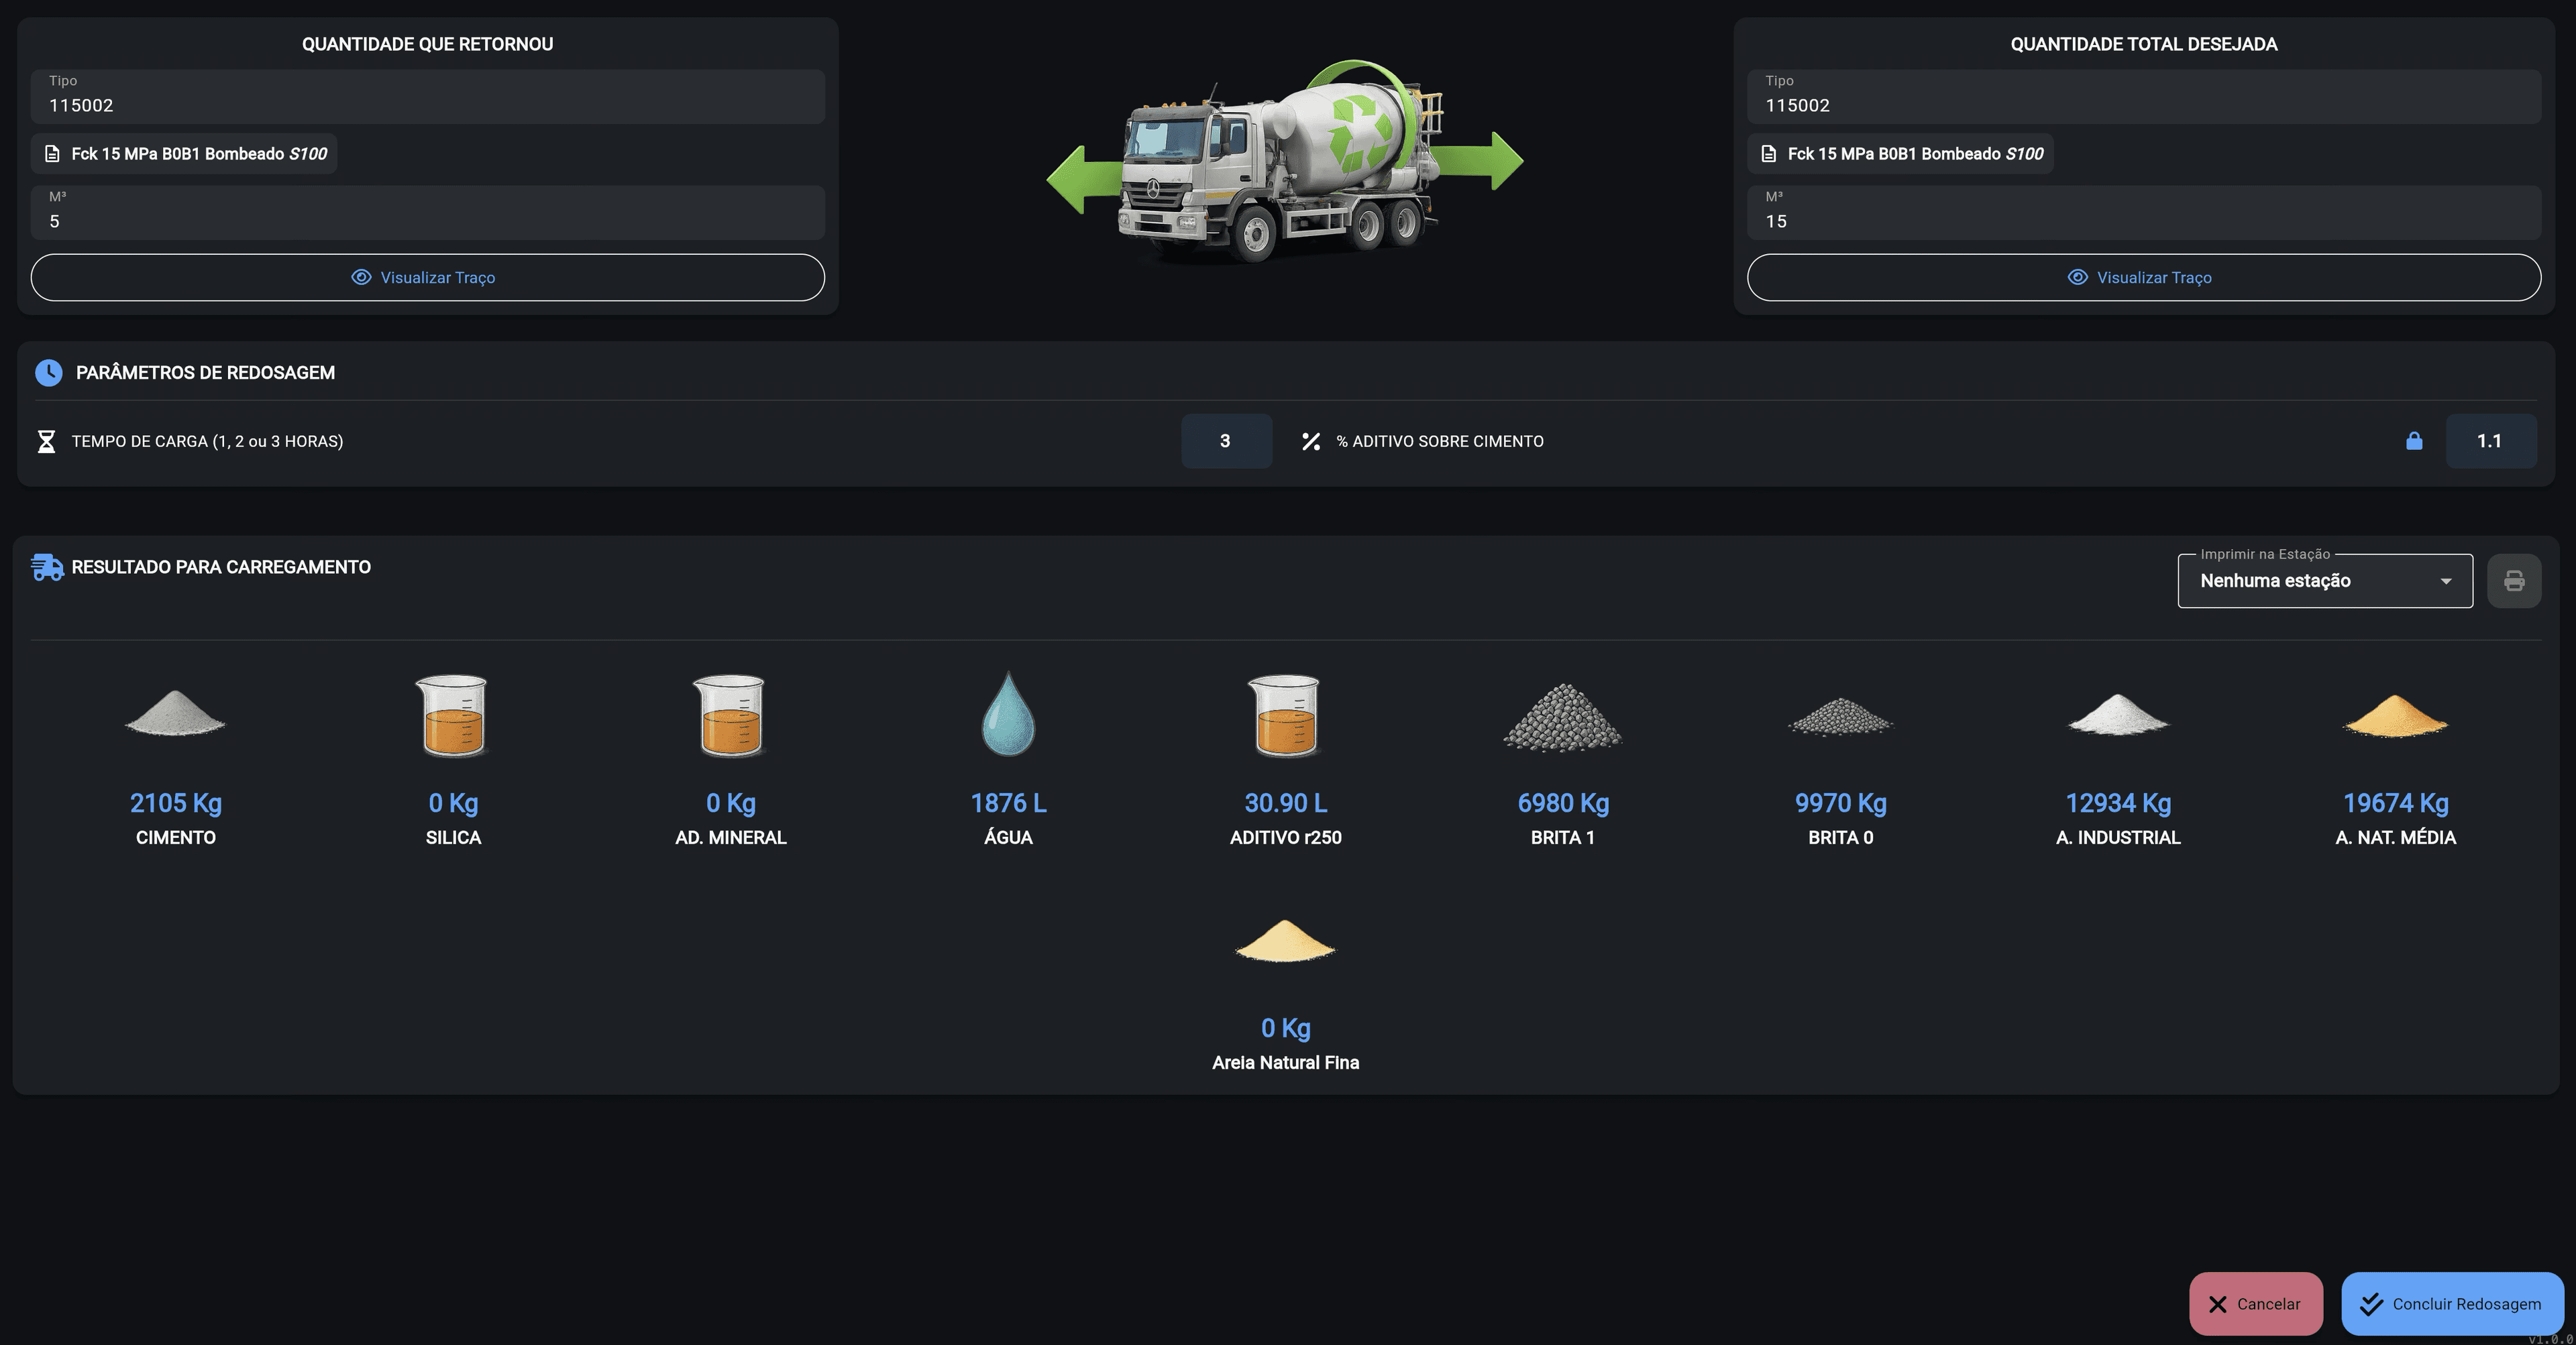Click the checkmark icon in Concluir Redosagem
This screenshot has height=1345, width=2576.
[2371, 1304]
